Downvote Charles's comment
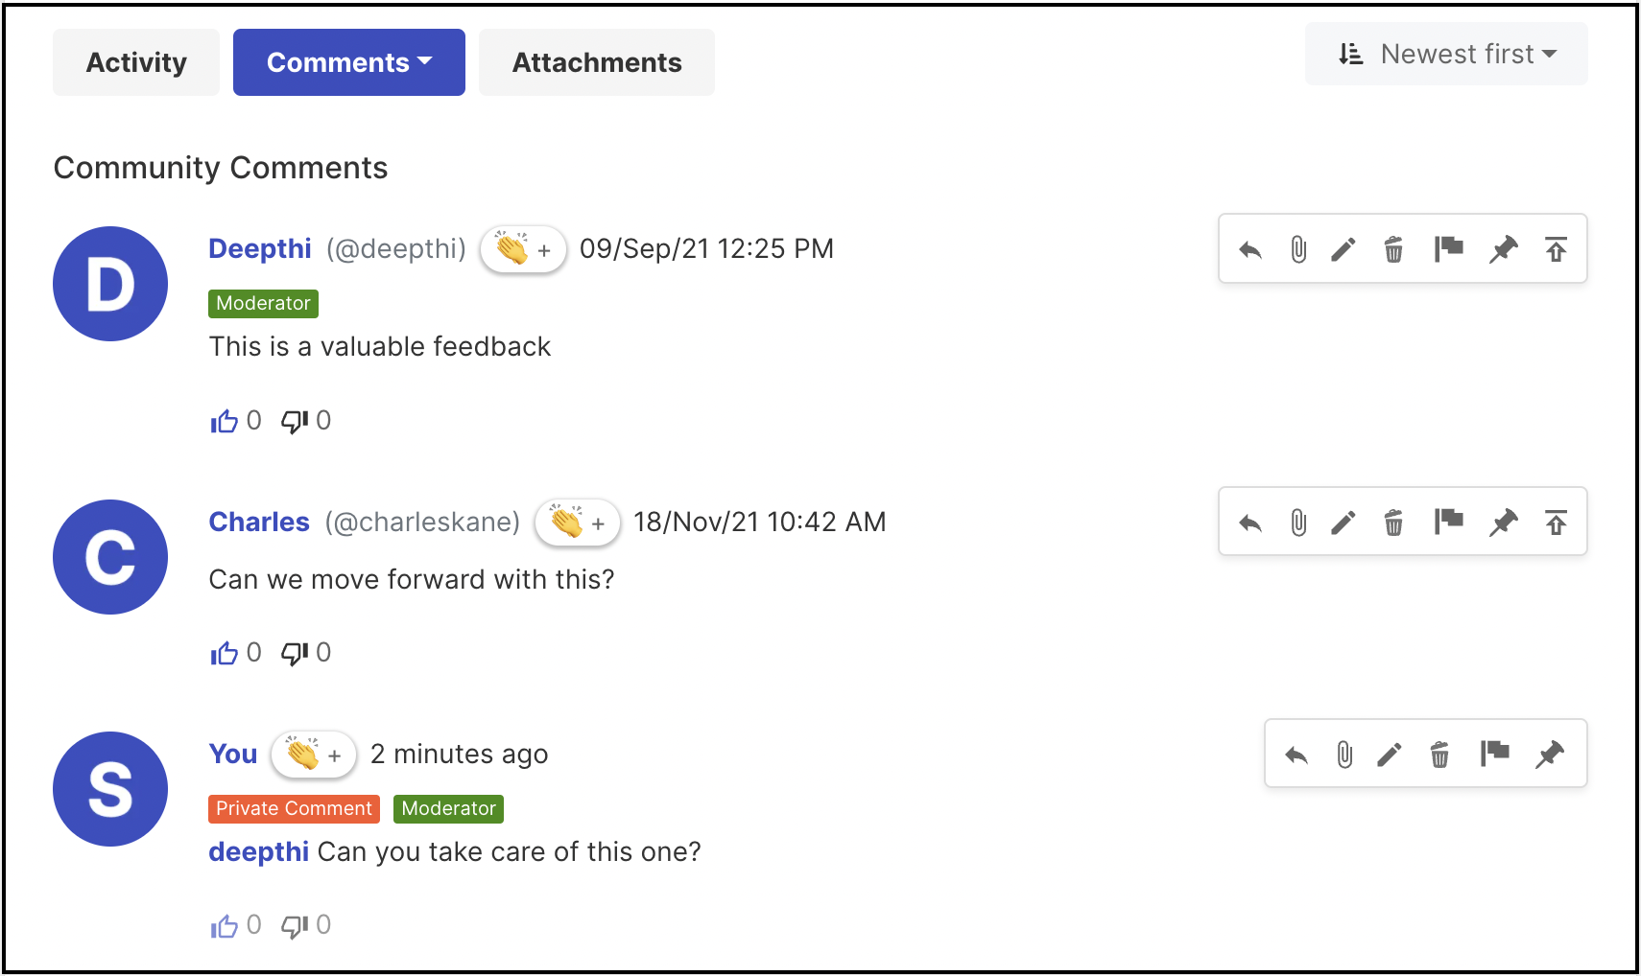The image size is (1641, 976). coord(295,653)
